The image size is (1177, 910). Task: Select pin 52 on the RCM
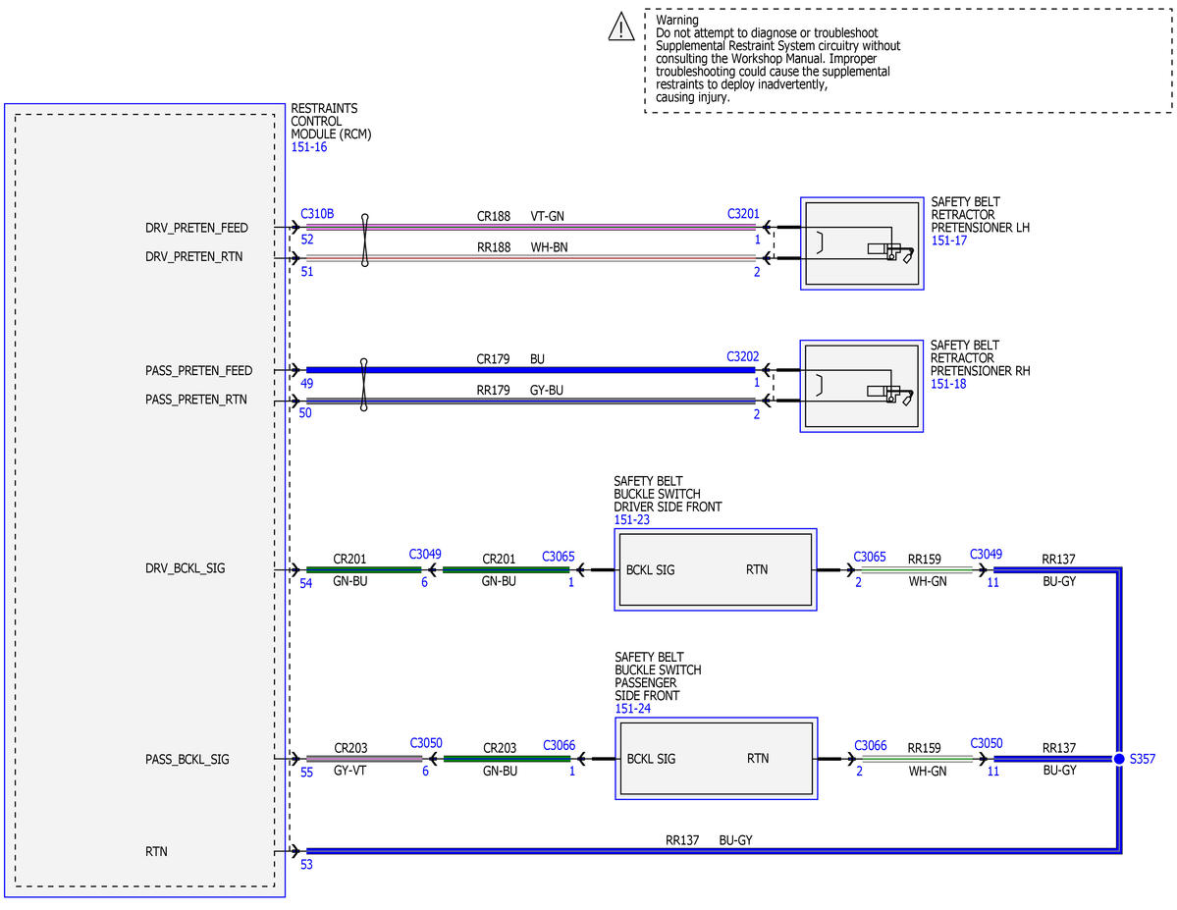tap(307, 240)
